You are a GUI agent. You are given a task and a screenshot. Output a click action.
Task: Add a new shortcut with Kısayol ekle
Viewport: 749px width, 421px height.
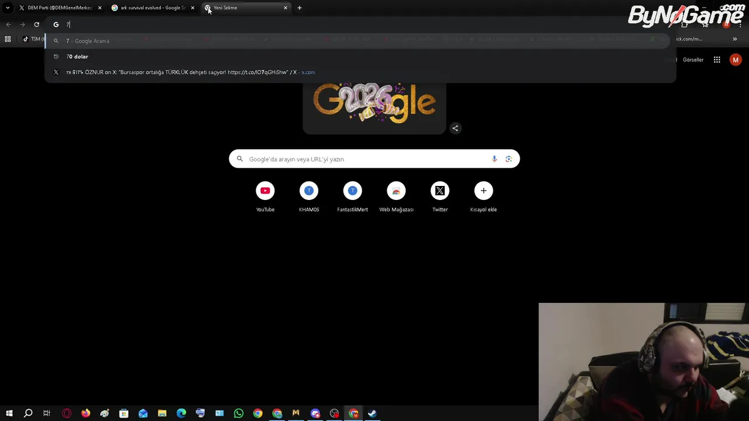coord(483,197)
